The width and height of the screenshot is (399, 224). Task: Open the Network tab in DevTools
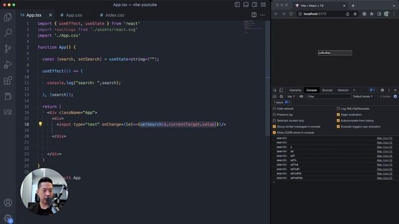click(x=343, y=90)
